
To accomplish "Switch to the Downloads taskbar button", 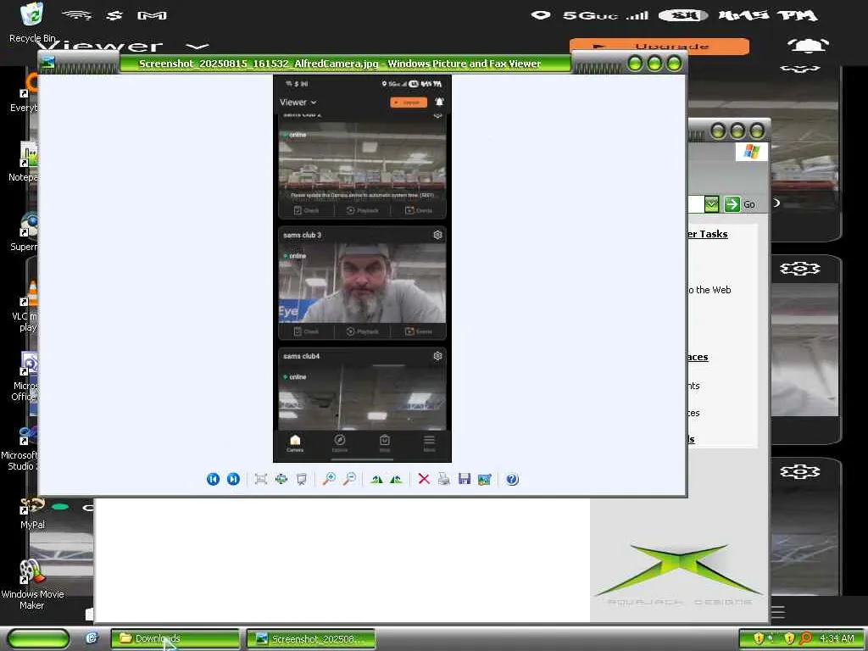I will [175, 638].
